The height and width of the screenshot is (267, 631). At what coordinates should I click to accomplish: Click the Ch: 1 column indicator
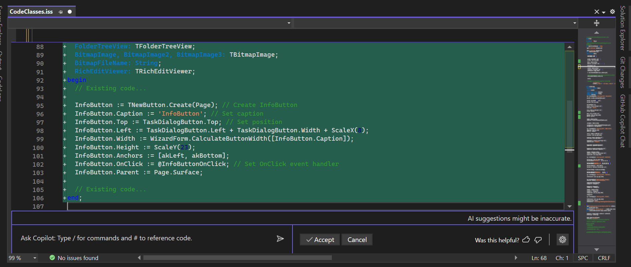coord(562,258)
